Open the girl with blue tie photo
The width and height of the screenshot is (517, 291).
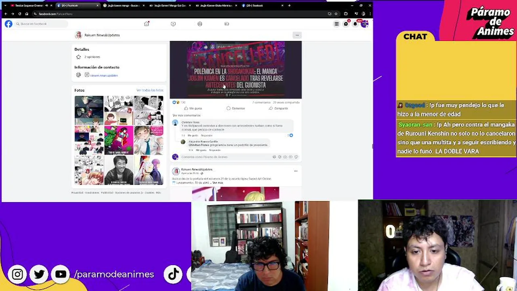coord(149,140)
